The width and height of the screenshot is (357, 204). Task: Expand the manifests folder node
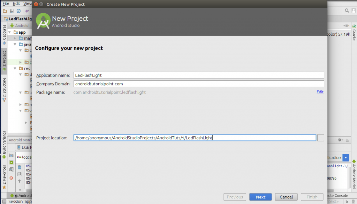15,38
